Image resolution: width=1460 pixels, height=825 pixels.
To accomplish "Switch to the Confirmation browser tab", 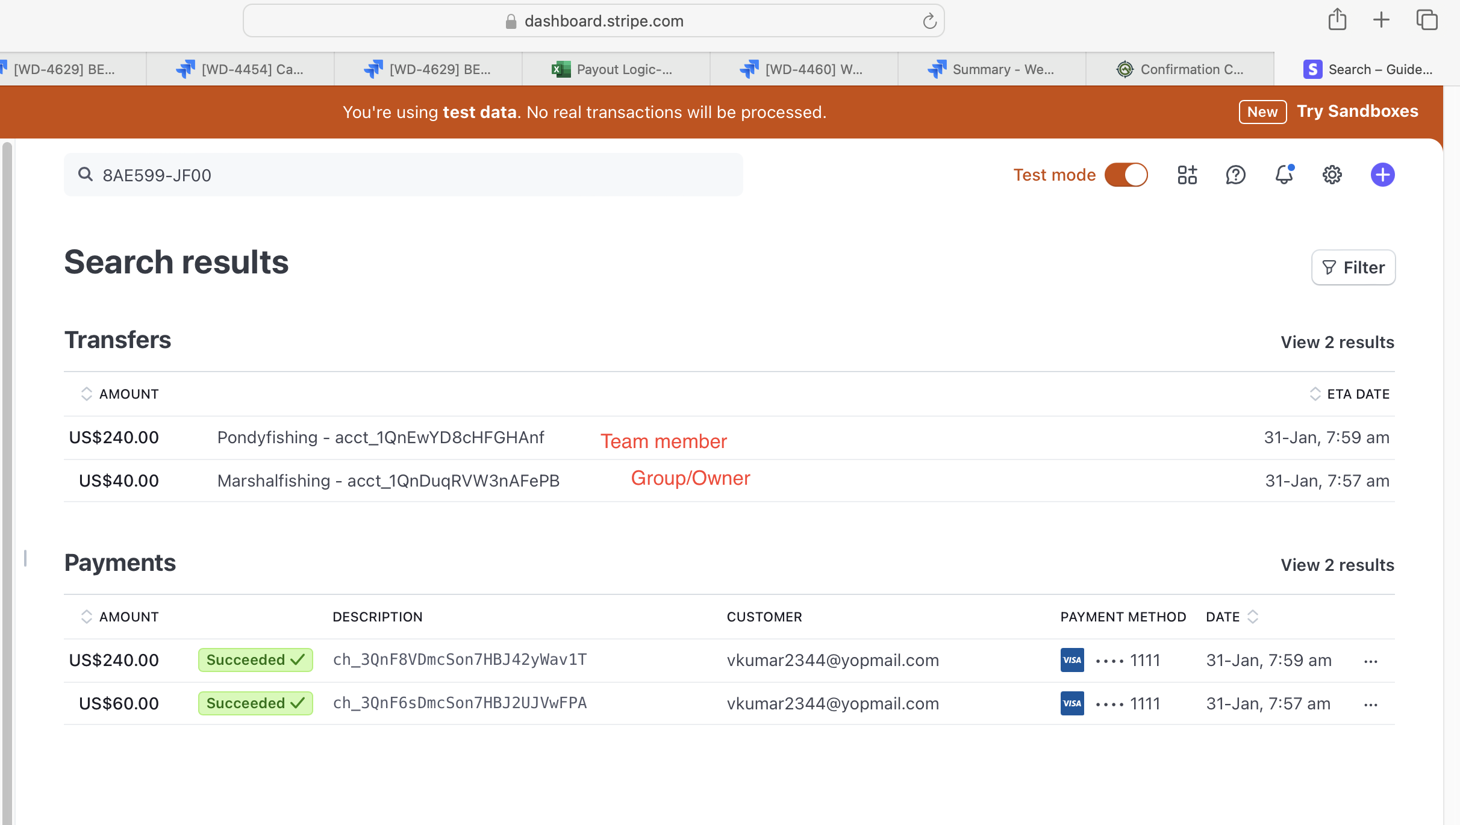I will click(1181, 69).
